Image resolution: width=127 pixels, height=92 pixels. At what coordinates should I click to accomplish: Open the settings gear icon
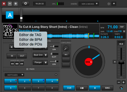[25, 3]
